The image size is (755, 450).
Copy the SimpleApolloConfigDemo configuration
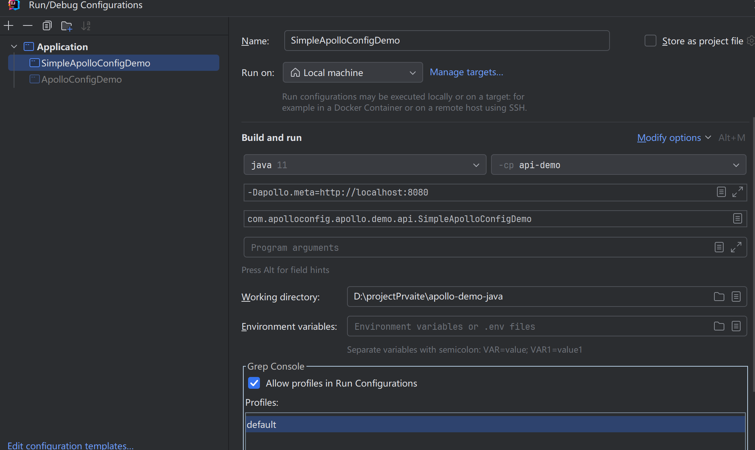(x=47, y=25)
